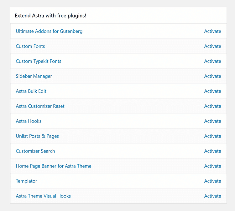Activate the Custom Fonts plugin
The height and width of the screenshot is (211, 235).
coord(212,46)
